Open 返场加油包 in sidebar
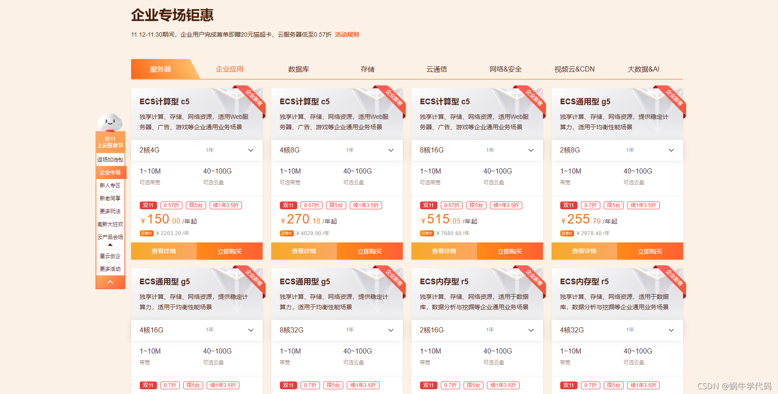Viewport: 778px width, 394px height. (110, 159)
